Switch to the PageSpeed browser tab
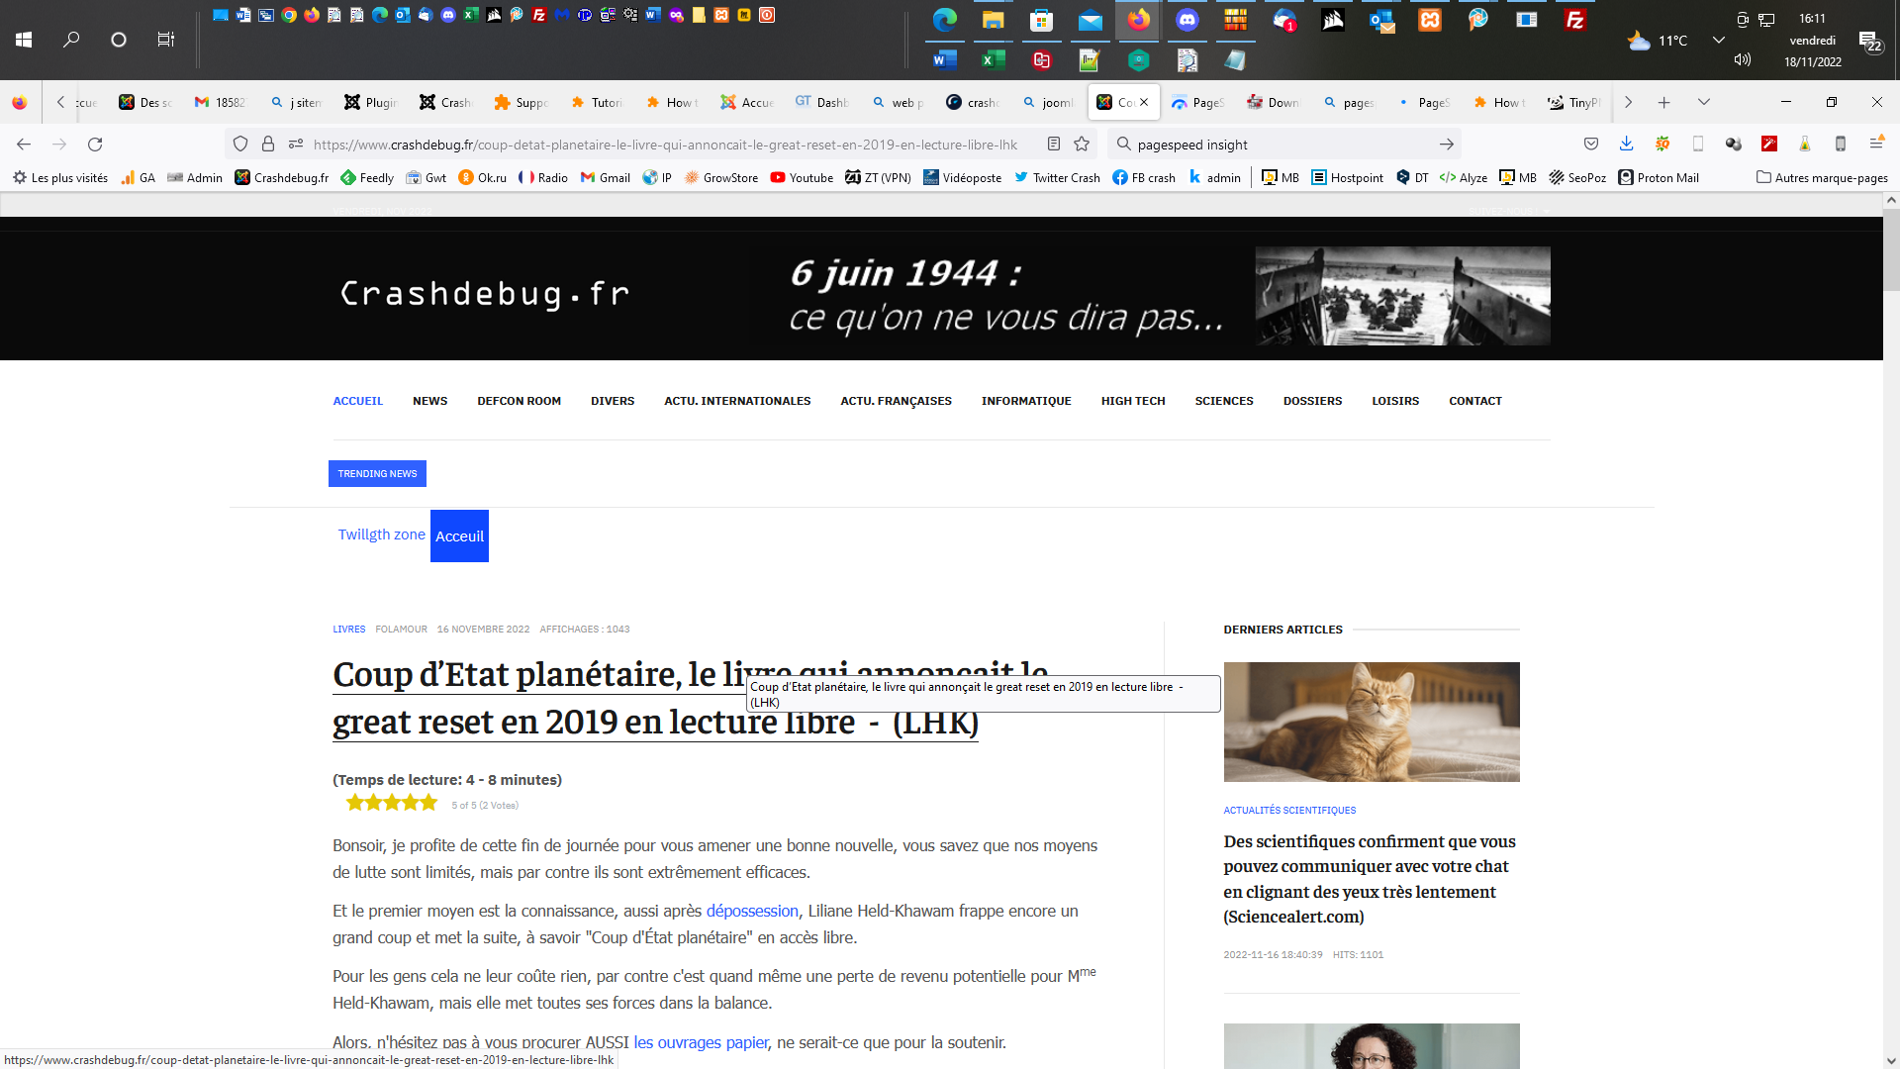Viewport: 1900px width, 1069px height. click(1198, 103)
